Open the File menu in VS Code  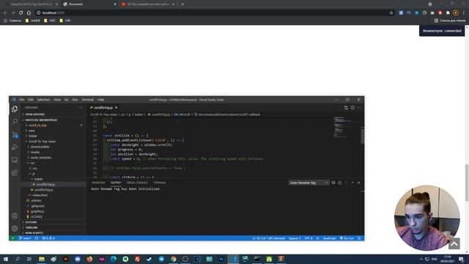coord(21,100)
